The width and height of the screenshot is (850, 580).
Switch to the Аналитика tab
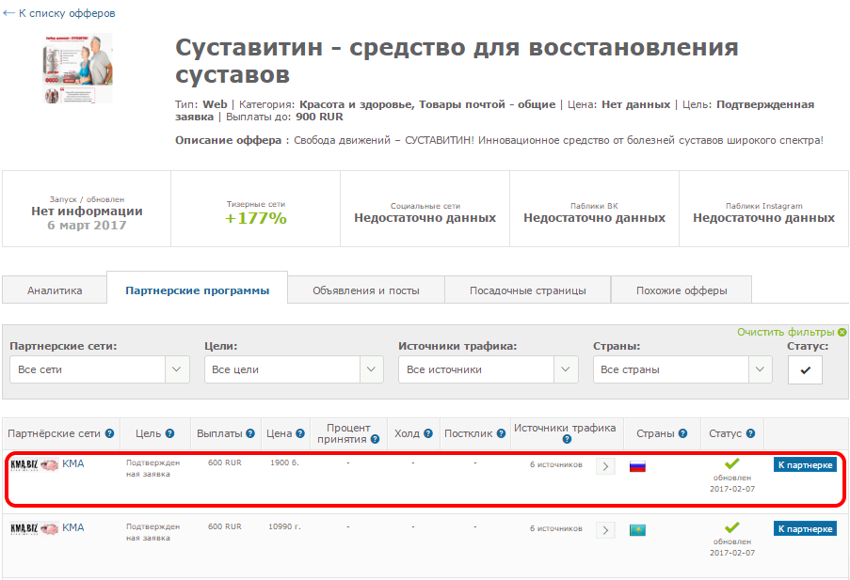click(55, 290)
